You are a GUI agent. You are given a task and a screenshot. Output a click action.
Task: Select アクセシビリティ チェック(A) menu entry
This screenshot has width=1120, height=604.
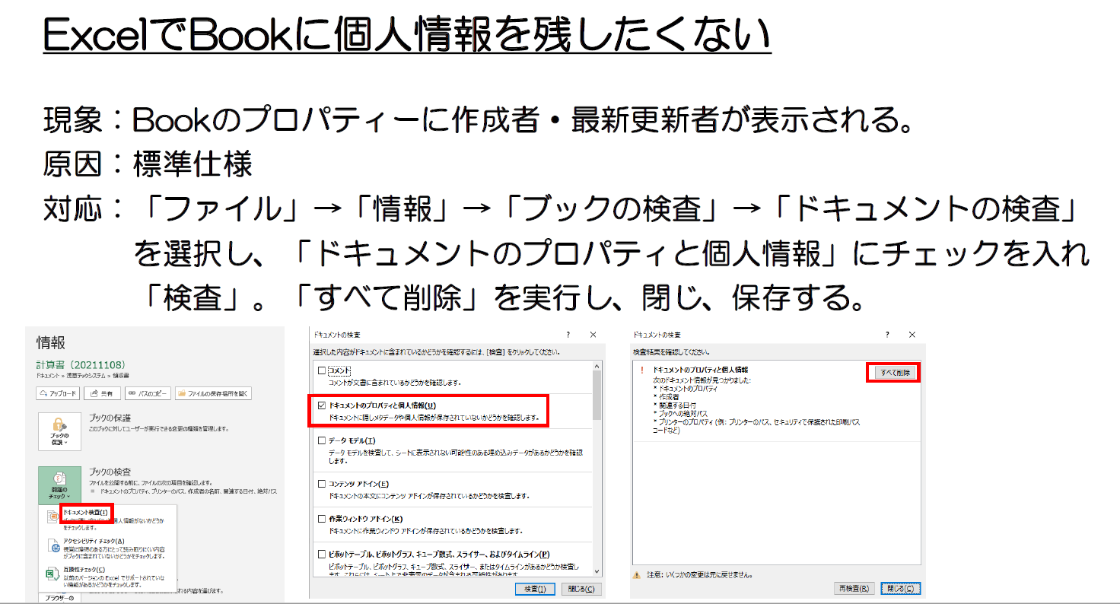(x=94, y=541)
